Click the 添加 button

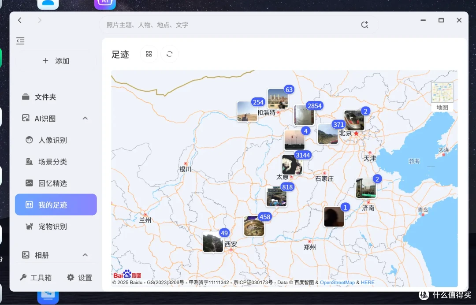pyautogui.click(x=56, y=61)
